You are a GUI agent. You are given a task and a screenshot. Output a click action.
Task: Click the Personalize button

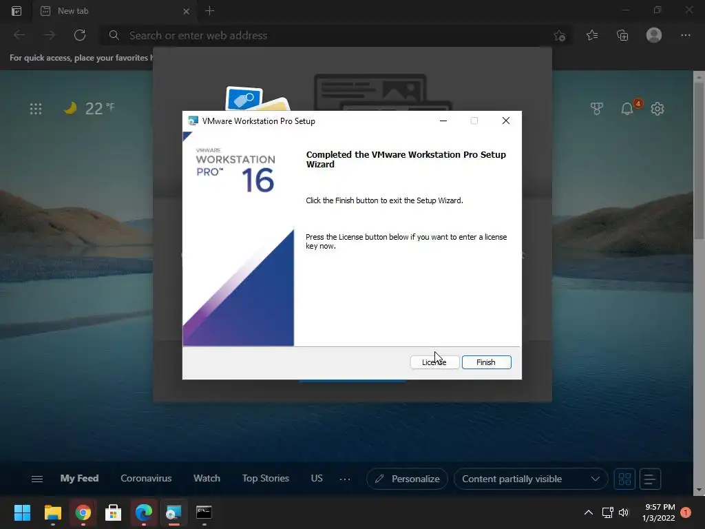pyautogui.click(x=407, y=479)
